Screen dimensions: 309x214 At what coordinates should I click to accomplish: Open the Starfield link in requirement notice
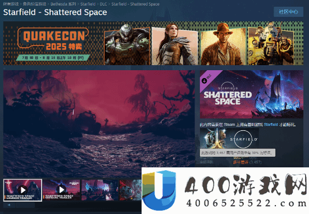tap(271, 125)
